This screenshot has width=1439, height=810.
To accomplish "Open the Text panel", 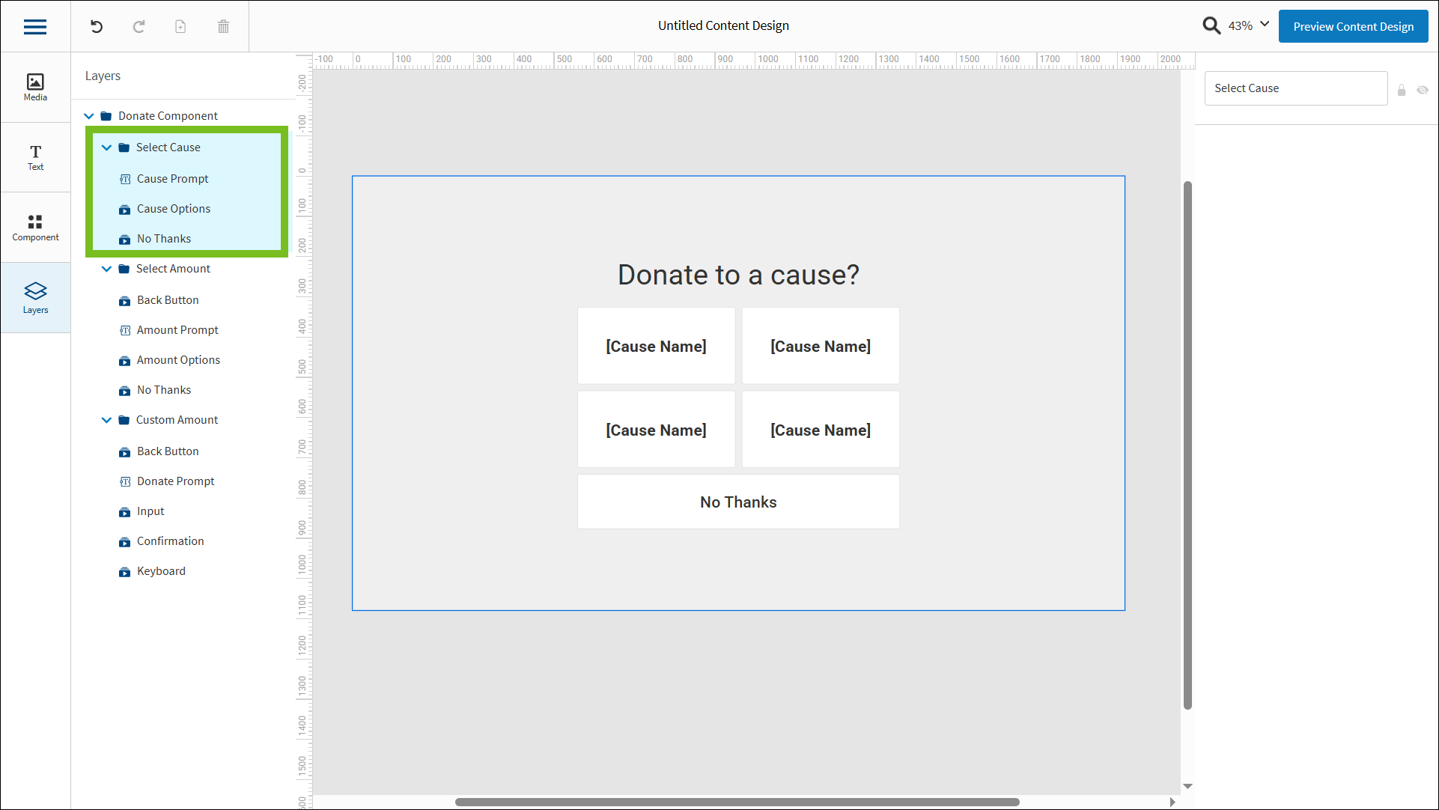I will (35, 157).
